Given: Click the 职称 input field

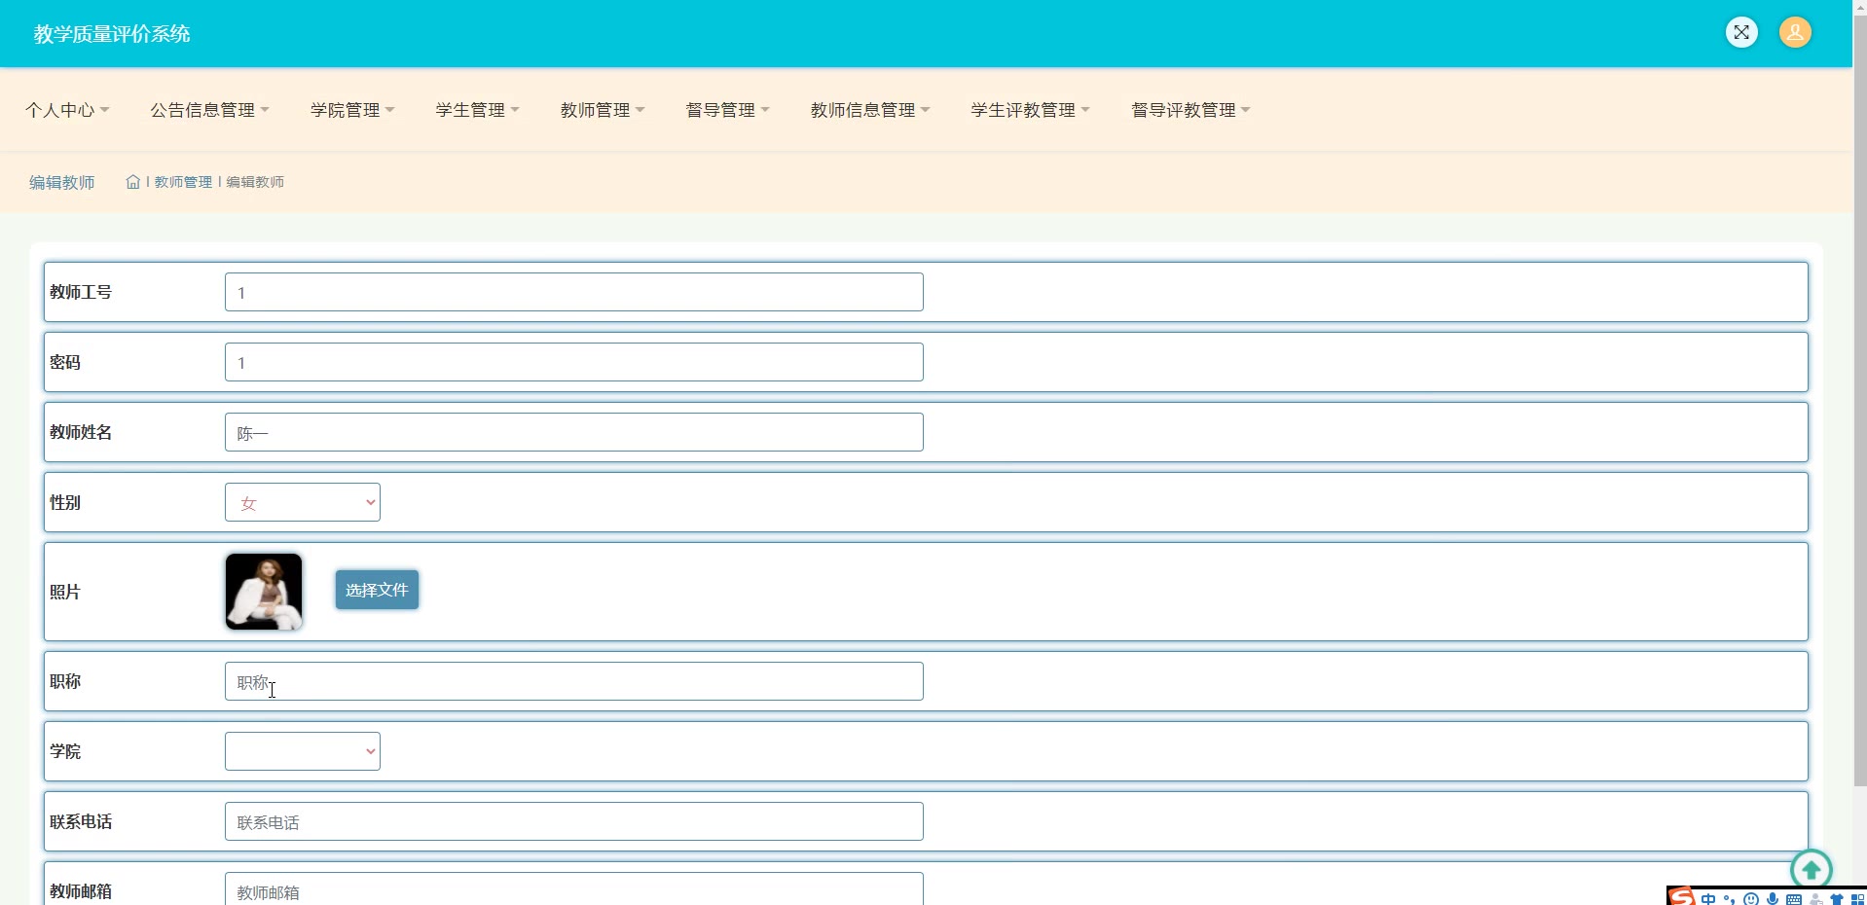Looking at the screenshot, I should 574,681.
